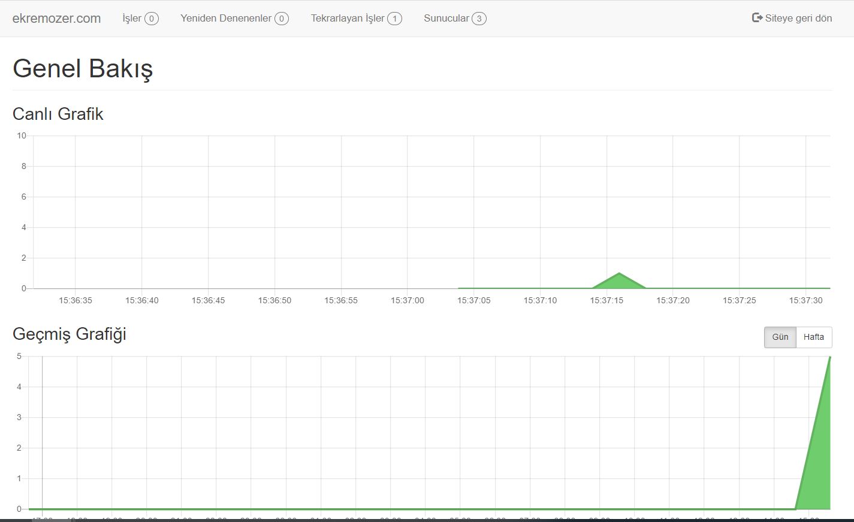Viewport: 854px width, 522px height.
Task: Click the Canlı Grafik section heading
Action: pyautogui.click(x=58, y=114)
